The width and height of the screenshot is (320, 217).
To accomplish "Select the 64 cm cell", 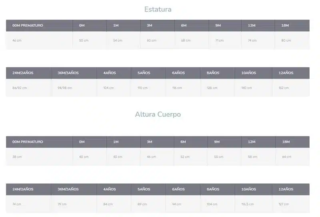I will (287, 157).
